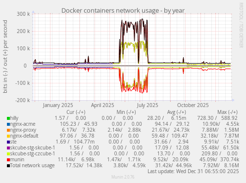Click the 'nginx-default' legend label

click(24, 136)
